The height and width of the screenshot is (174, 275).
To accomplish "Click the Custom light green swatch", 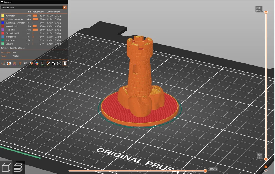I will coord(2,44).
